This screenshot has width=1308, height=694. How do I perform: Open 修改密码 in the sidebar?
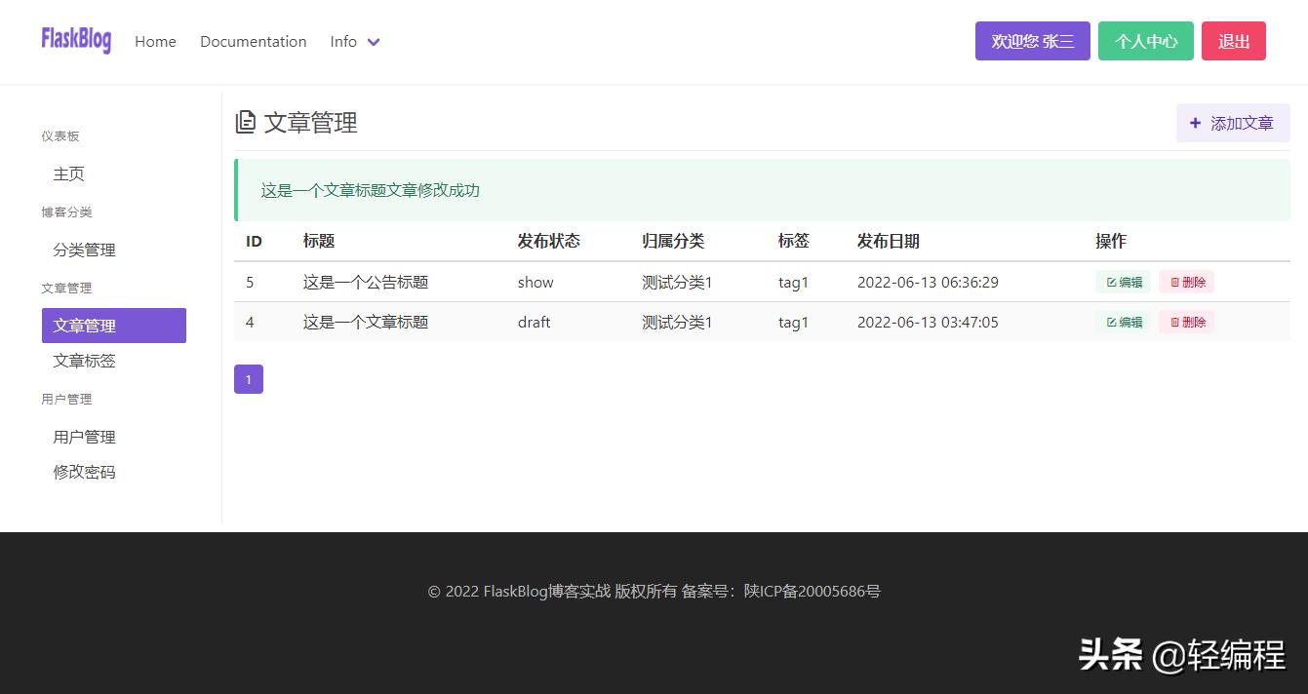83,472
